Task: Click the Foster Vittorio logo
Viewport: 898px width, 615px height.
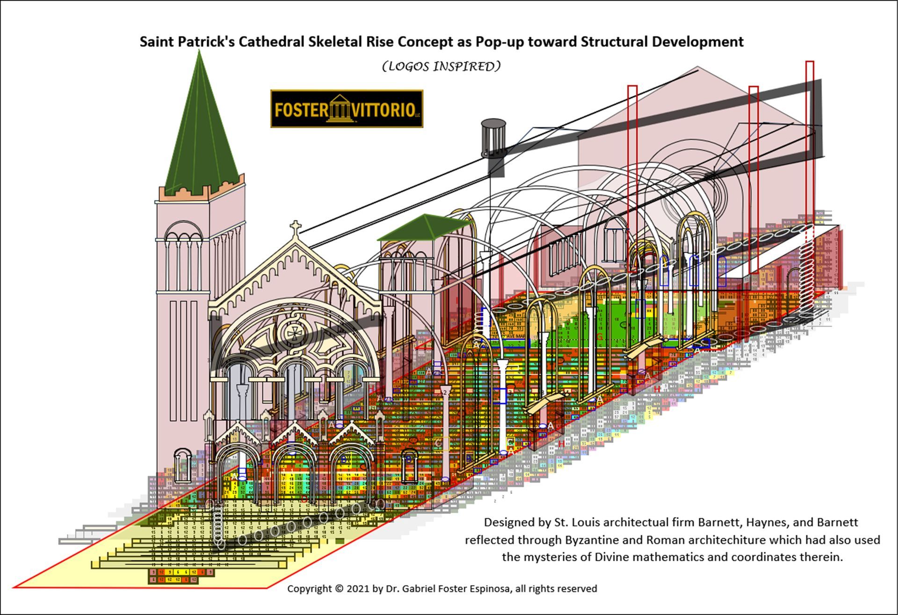Action: click(347, 109)
